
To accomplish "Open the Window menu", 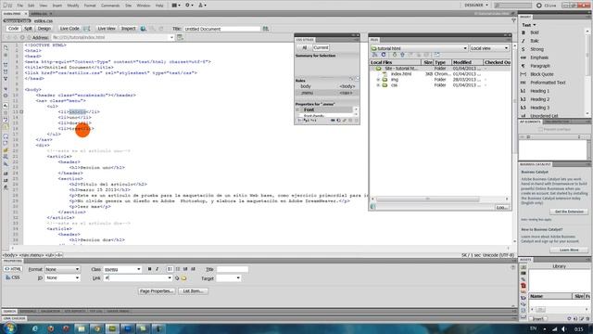I will click(x=144, y=6).
